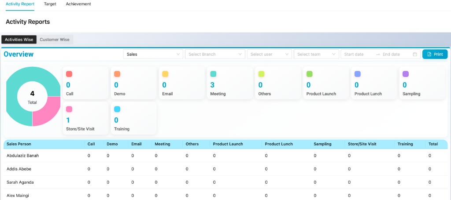Click the Activity Reports page title

28,22
